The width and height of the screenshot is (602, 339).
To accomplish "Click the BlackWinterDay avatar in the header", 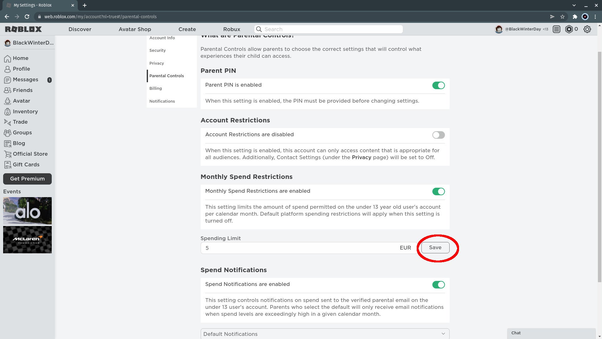I will tap(499, 29).
